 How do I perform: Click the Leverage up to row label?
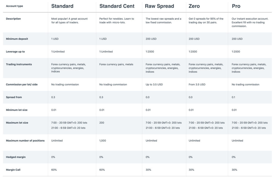point(15,52)
